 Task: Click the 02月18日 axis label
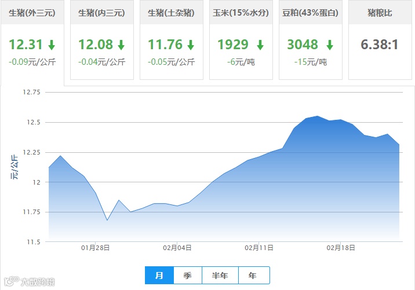(x=341, y=248)
